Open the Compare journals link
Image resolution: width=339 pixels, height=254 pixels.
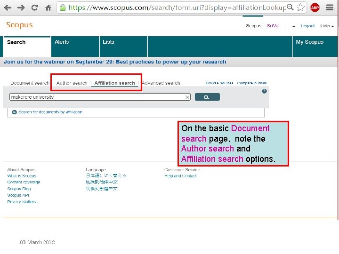(x=252, y=83)
